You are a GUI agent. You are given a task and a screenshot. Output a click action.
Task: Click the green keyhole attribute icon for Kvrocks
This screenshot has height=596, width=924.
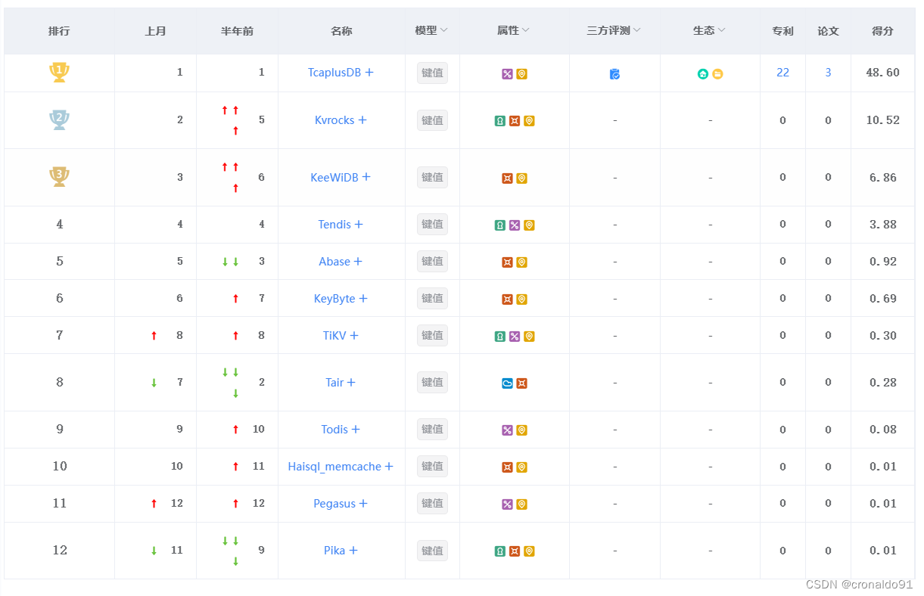(500, 121)
